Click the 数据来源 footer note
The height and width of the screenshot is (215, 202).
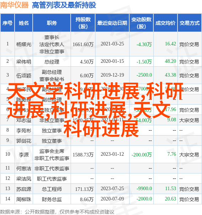click(x=57, y=212)
